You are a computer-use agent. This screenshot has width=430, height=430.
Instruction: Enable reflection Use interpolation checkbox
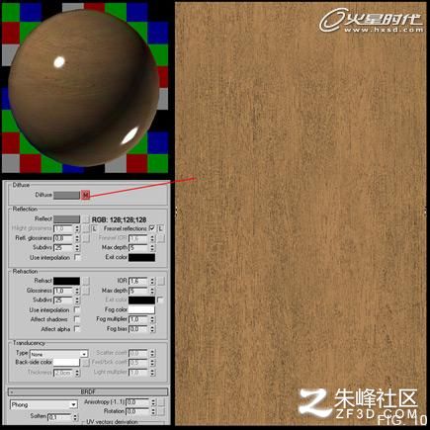[x=77, y=257]
